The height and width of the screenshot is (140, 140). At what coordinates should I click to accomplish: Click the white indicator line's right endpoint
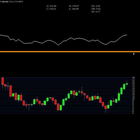pos(127,35)
